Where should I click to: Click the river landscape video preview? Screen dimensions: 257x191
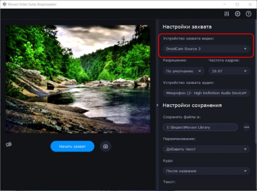point(78,79)
